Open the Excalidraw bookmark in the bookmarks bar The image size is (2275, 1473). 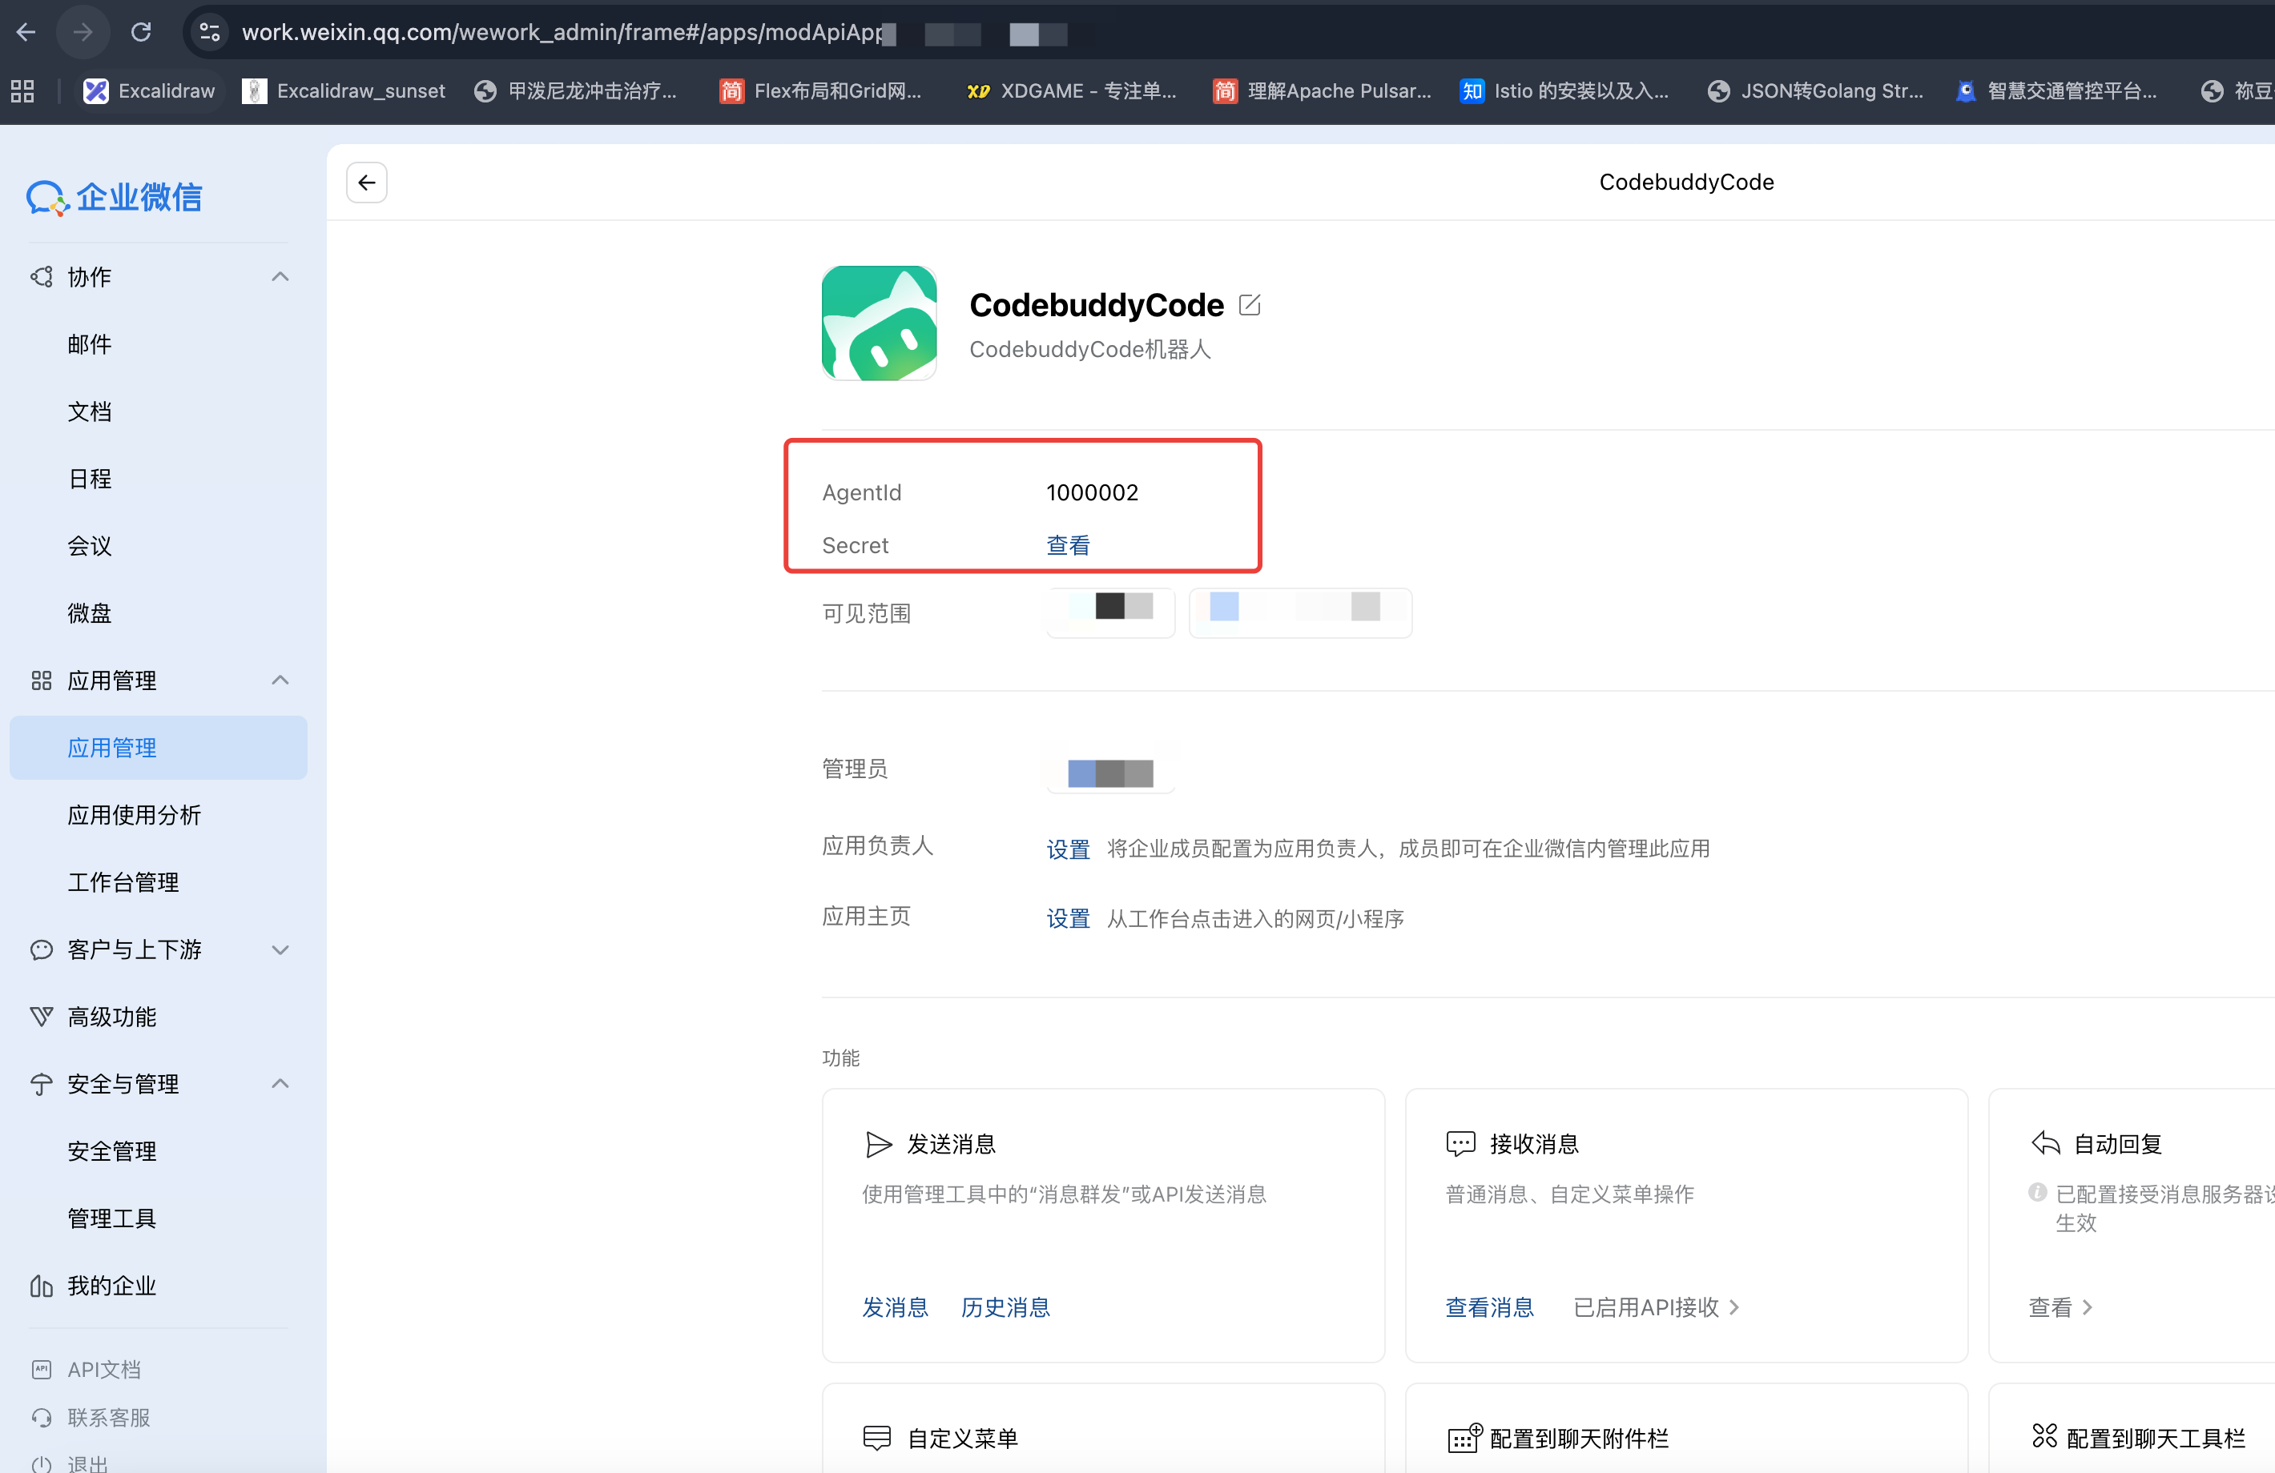[x=149, y=90]
